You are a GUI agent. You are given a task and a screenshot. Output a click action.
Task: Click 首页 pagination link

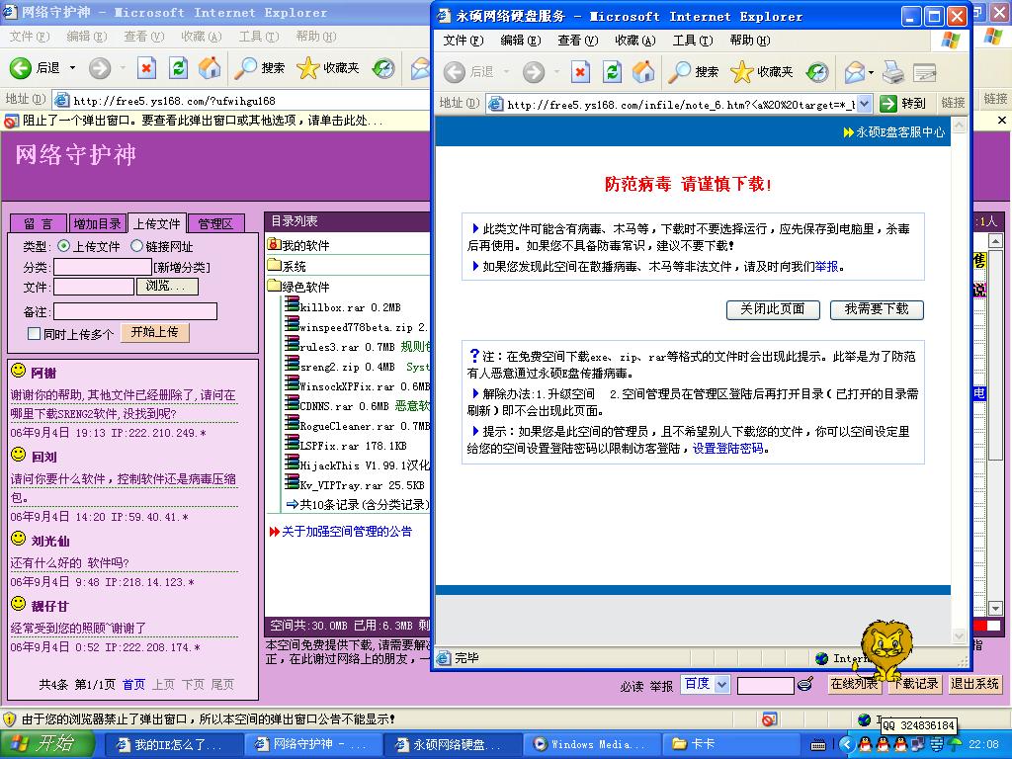coord(133,684)
